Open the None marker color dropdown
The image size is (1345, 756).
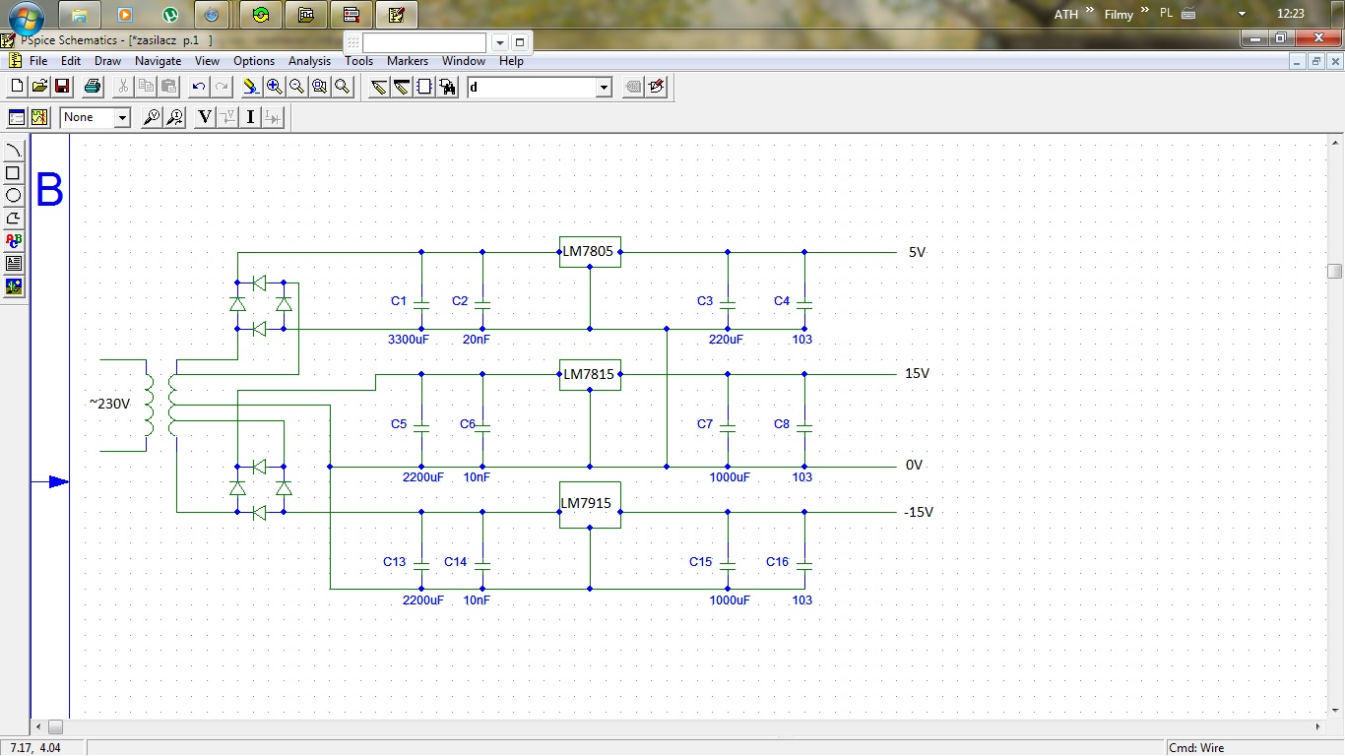(x=122, y=118)
